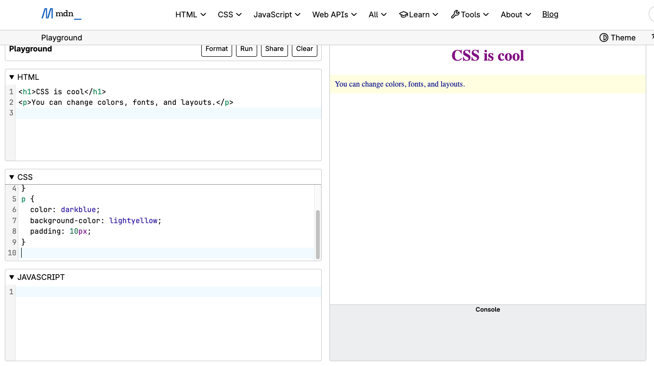Open the Blog link
Viewport: 654px width, 366px height.
point(550,14)
